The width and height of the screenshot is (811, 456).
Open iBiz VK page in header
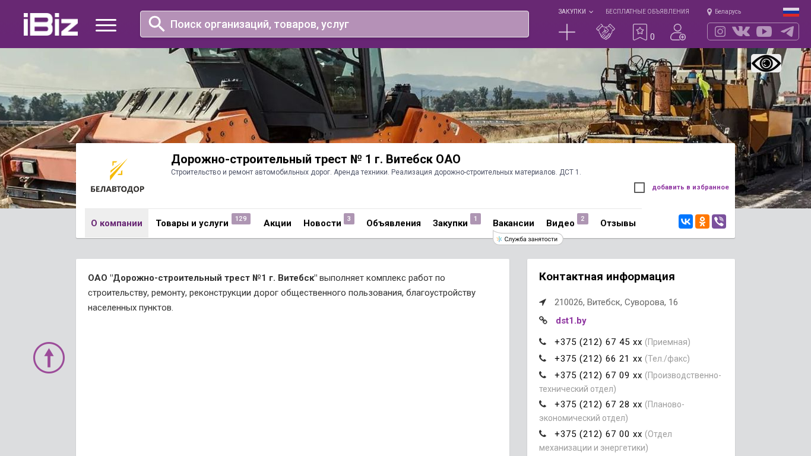(x=741, y=31)
